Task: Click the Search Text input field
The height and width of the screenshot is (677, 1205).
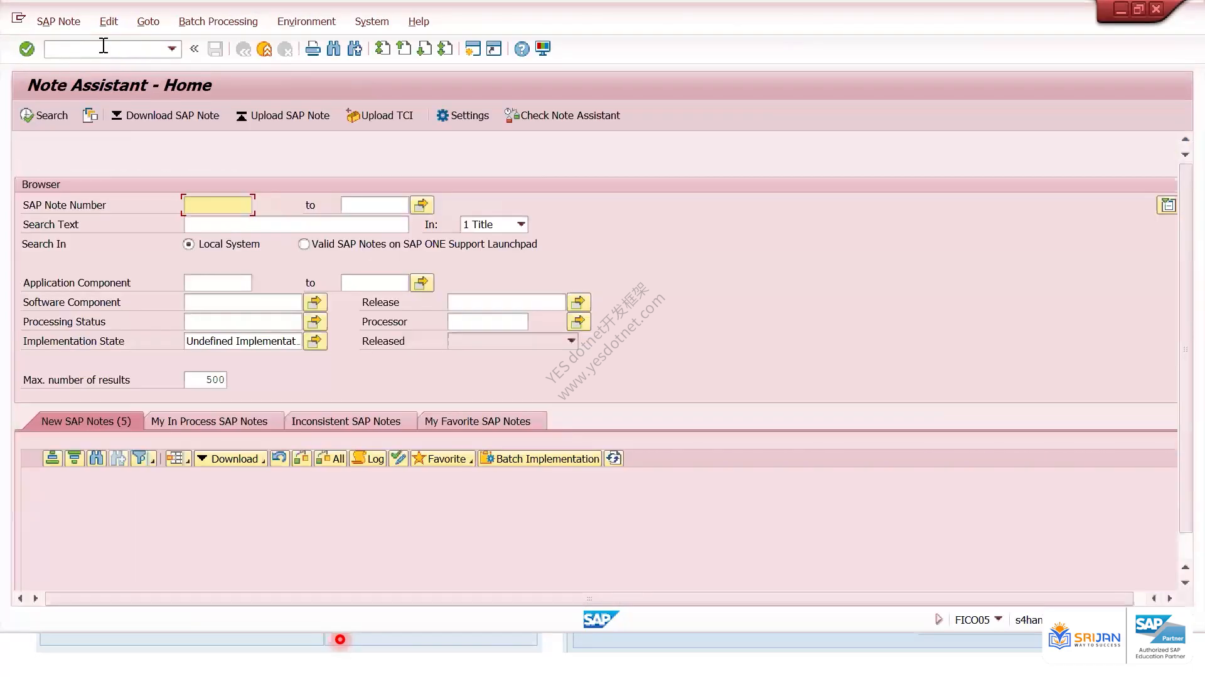Action: click(x=296, y=224)
